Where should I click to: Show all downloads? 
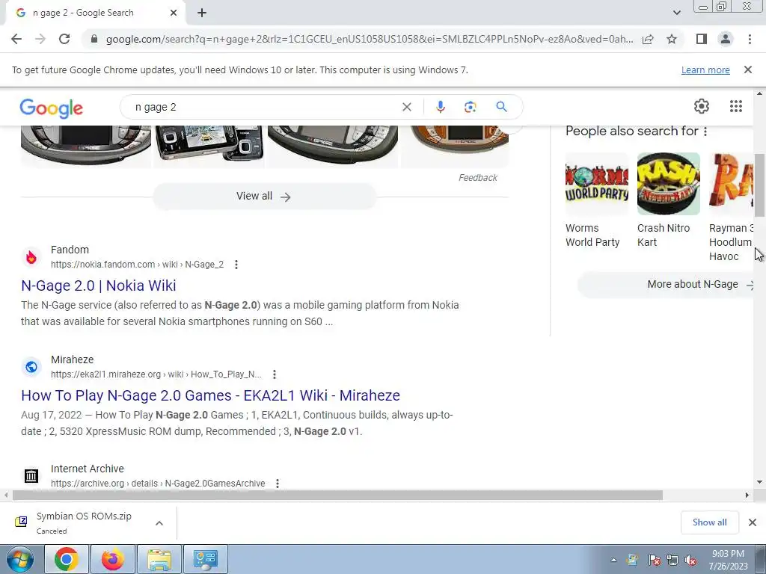point(709,522)
